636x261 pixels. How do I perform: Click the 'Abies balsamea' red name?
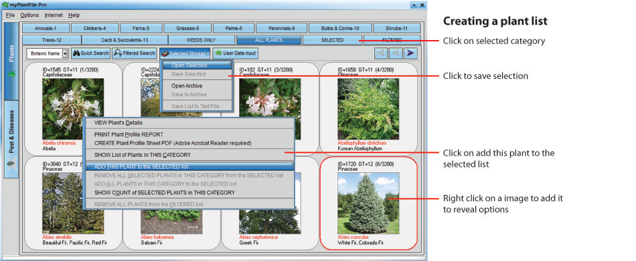[x=157, y=237]
